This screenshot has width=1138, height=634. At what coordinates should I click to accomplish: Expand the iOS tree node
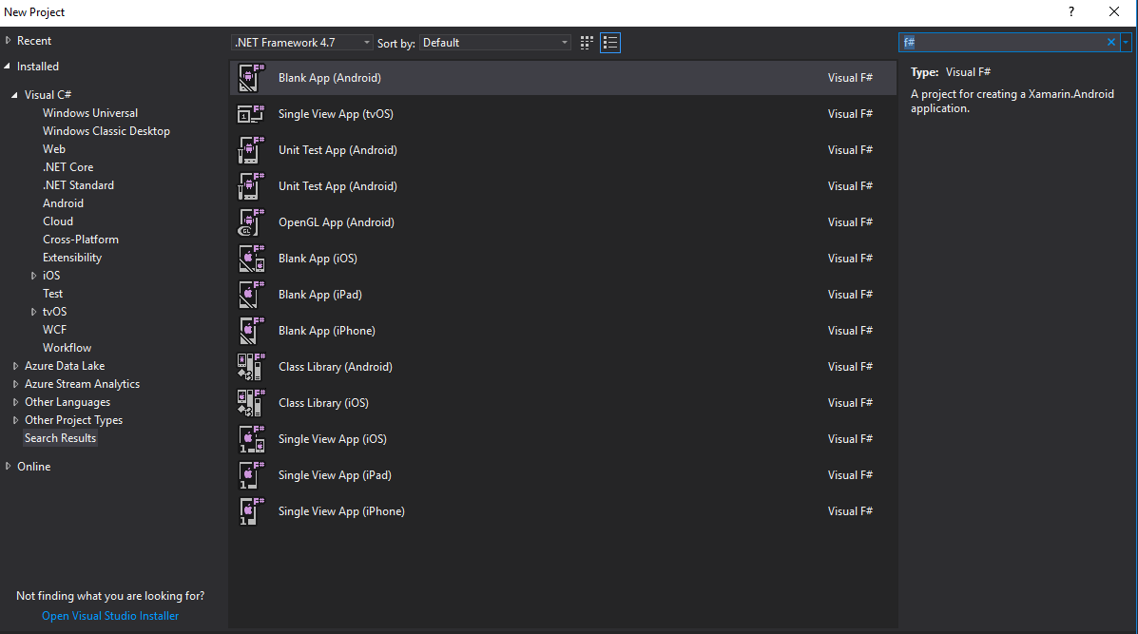[x=33, y=276]
